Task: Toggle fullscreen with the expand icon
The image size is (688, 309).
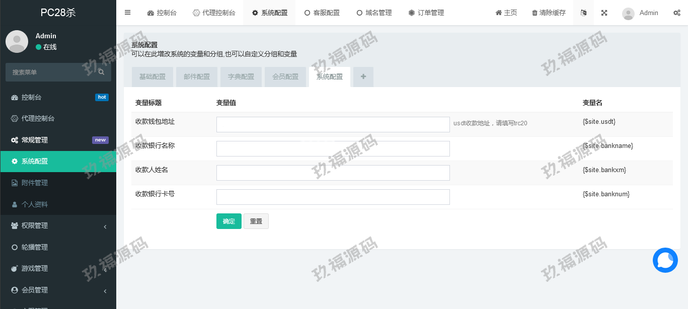Action: (604, 13)
